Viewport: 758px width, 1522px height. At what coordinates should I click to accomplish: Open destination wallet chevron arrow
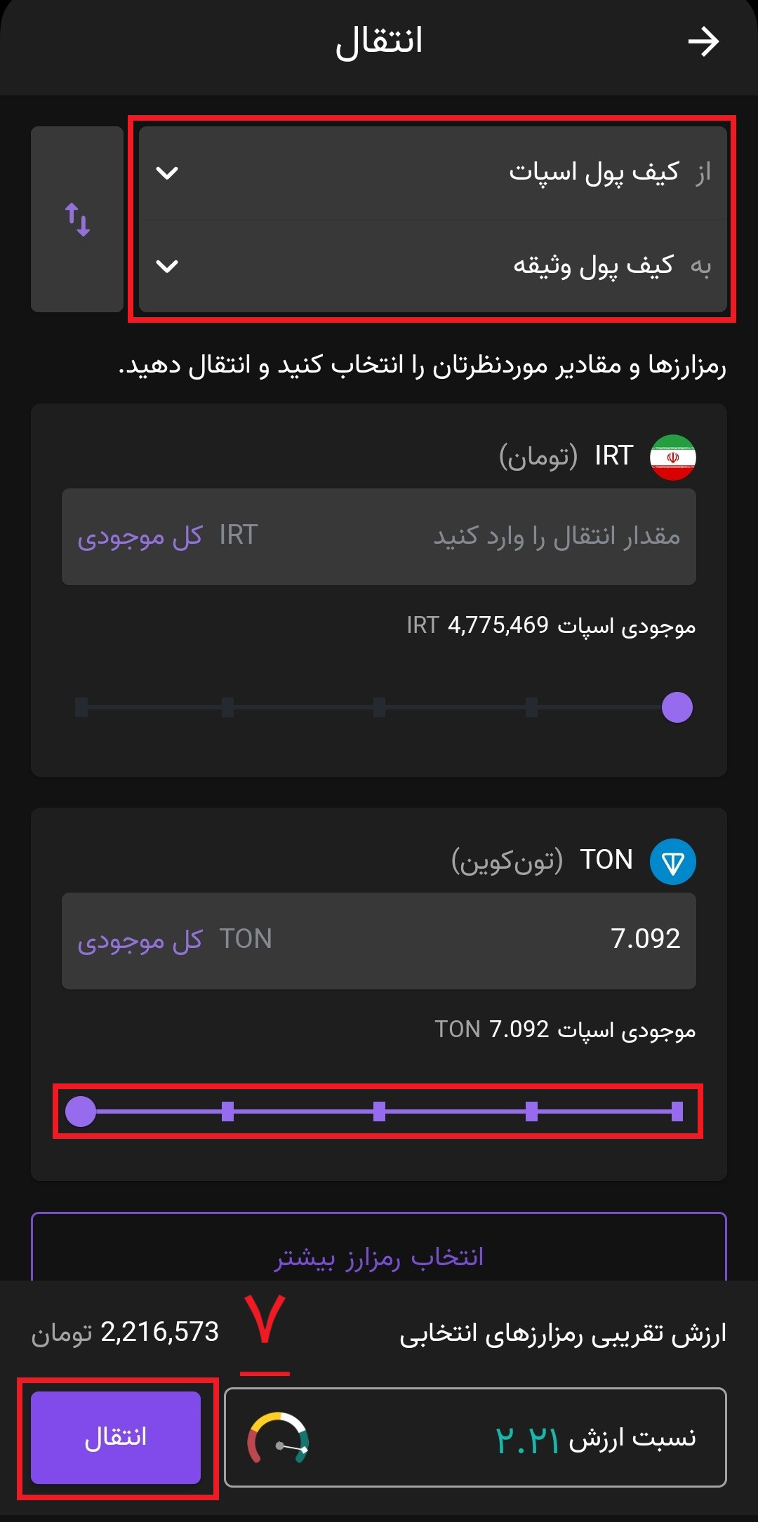[167, 266]
